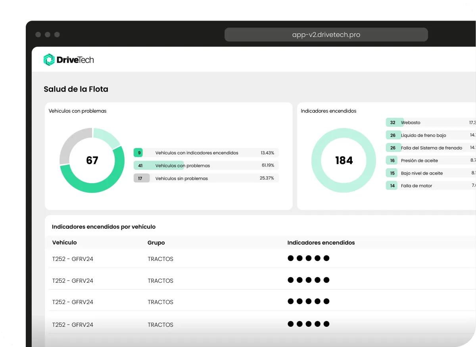
Task: Click the first indicator dot in the first vehicle row
Action: point(291,258)
